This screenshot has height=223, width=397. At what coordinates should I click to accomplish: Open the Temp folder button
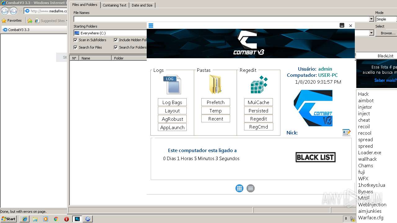(x=216, y=111)
